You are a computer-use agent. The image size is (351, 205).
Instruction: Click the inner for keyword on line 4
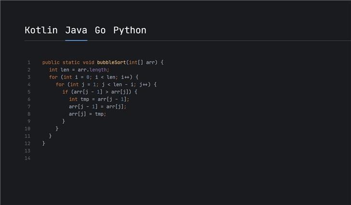[x=60, y=85]
